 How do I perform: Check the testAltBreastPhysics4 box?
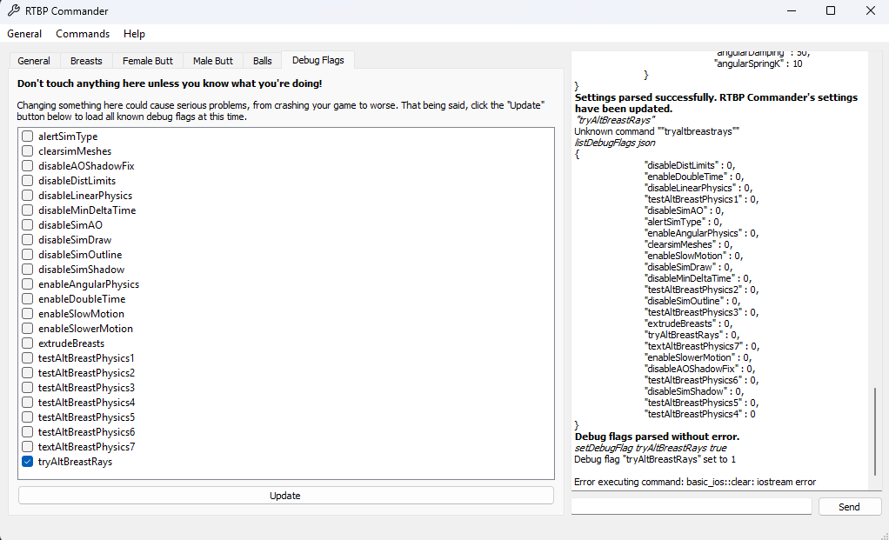[x=27, y=402]
